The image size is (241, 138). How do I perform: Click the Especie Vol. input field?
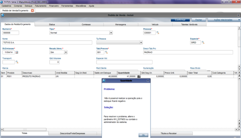coord(124,62)
